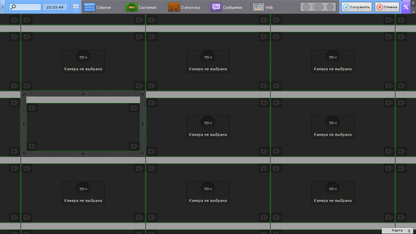Add camera via selected cell's bottom-right icon

tap(134, 146)
